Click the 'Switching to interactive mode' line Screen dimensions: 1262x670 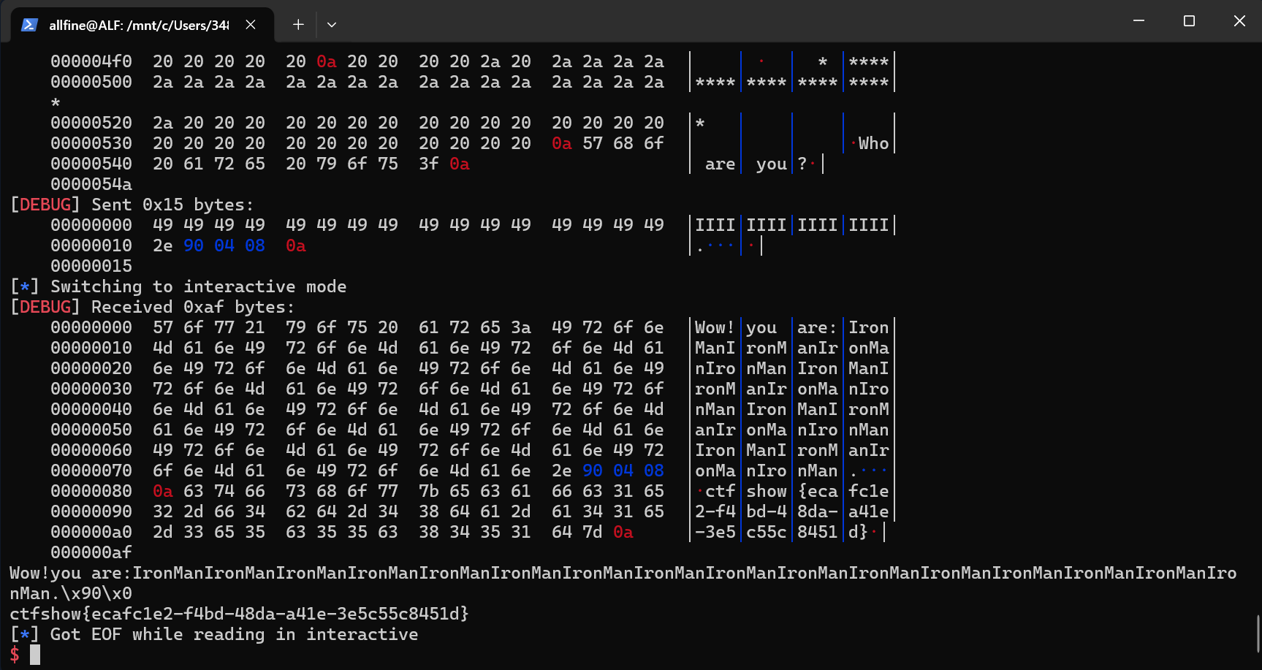click(x=178, y=286)
